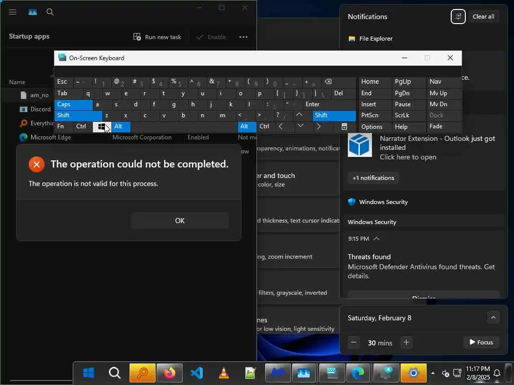Click the Esc key on On-Screen Keyboard
The image size is (514, 385).
point(64,82)
